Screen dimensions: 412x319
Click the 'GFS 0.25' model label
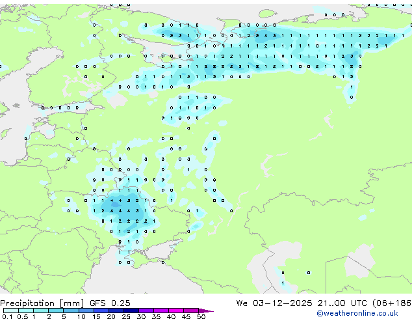coord(110,303)
